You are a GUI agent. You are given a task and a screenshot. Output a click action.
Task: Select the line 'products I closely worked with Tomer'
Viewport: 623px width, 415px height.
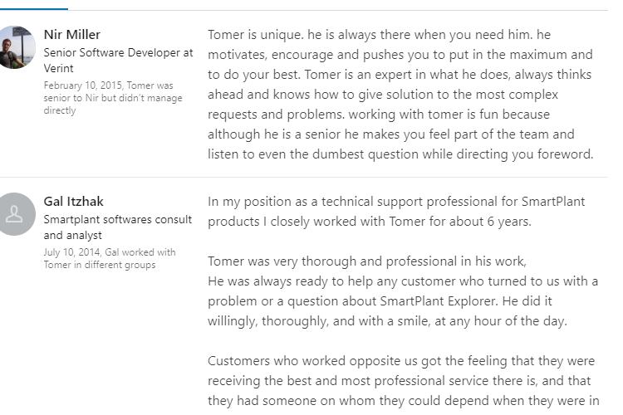point(370,222)
